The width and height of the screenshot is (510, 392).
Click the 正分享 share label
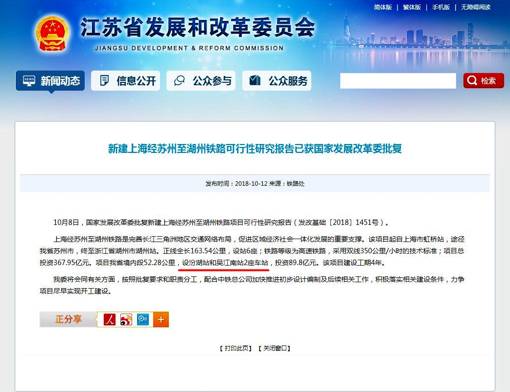69,319
